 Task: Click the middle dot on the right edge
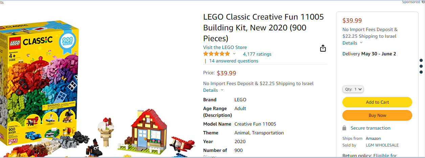(x=421, y=66)
